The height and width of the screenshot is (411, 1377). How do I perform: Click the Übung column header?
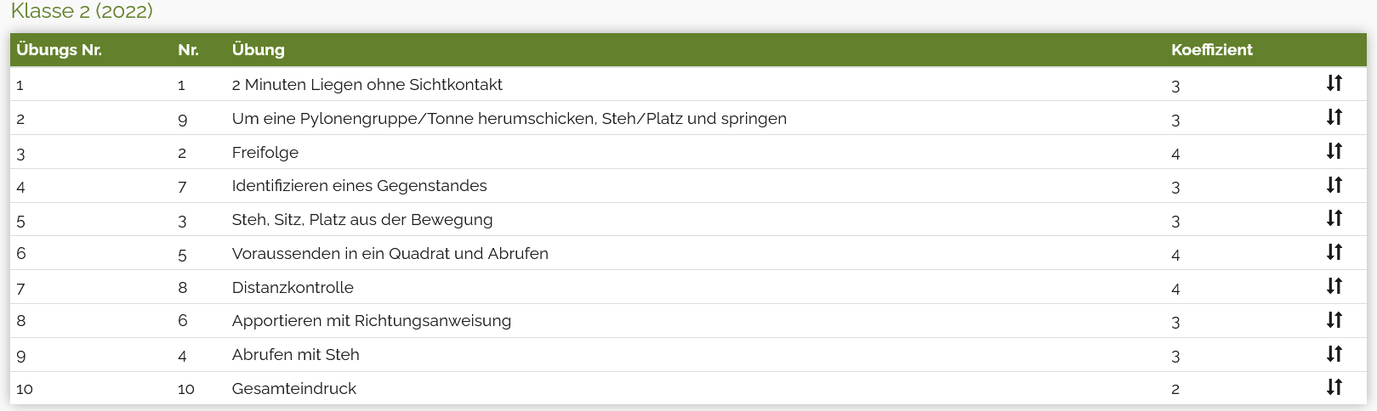(x=258, y=50)
